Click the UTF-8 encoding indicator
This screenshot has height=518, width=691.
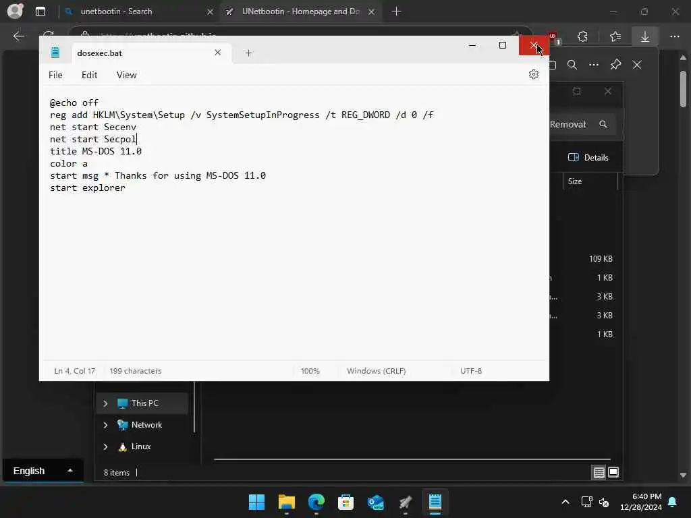[471, 371]
